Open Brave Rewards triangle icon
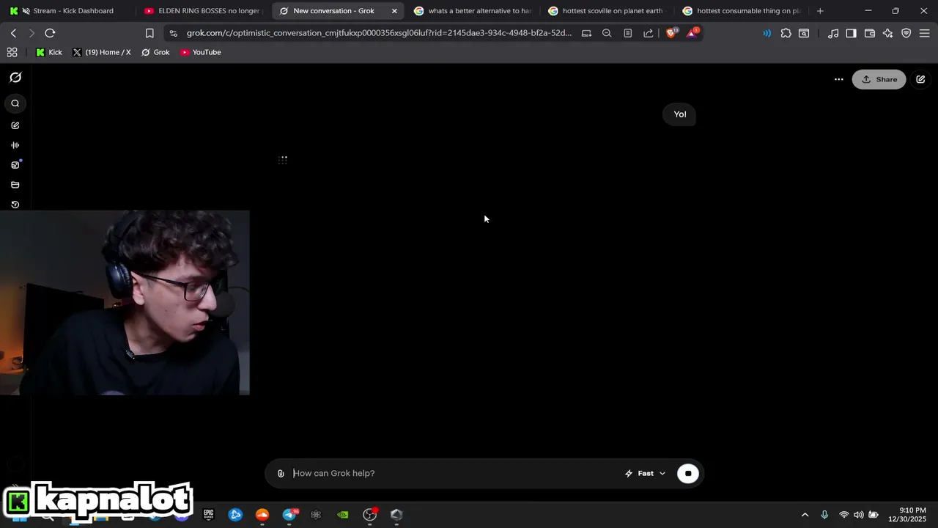This screenshot has height=528, width=938. (x=692, y=33)
